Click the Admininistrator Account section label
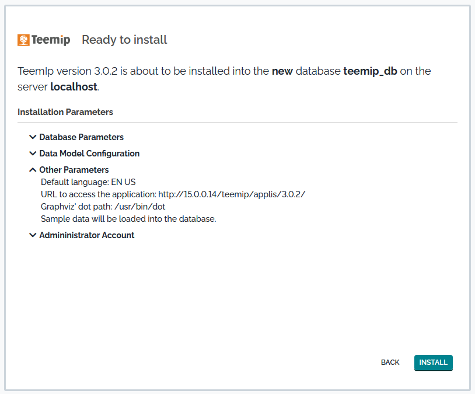This screenshot has height=394, width=475. (86, 235)
